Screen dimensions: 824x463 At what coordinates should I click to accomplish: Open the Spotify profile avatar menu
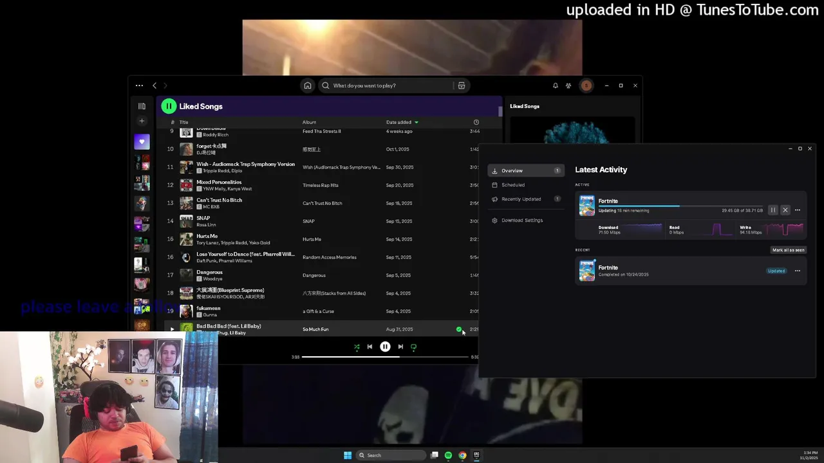click(586, 86)
